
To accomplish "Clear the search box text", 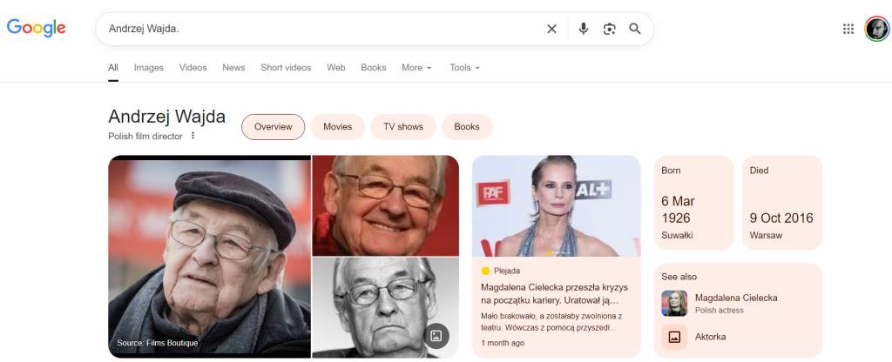I will tap(551, 29).
